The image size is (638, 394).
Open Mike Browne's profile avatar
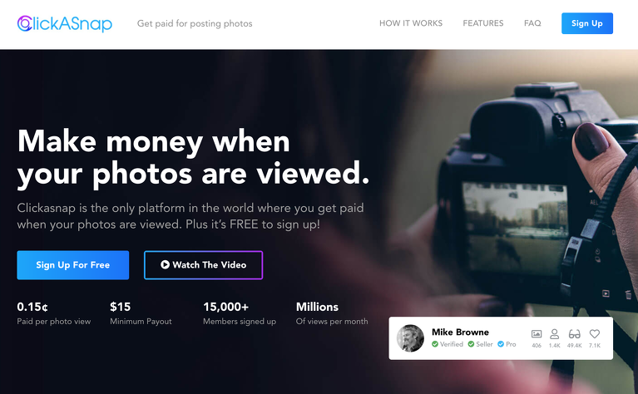point(410,337)
